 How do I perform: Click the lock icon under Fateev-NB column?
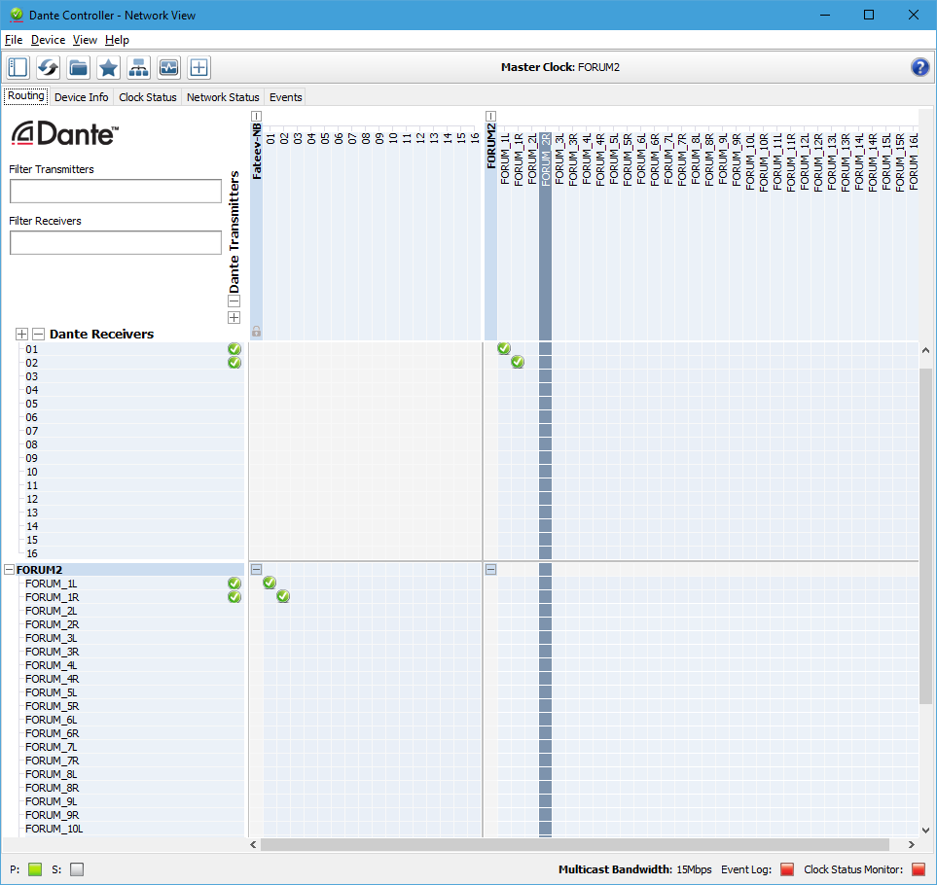256,331
